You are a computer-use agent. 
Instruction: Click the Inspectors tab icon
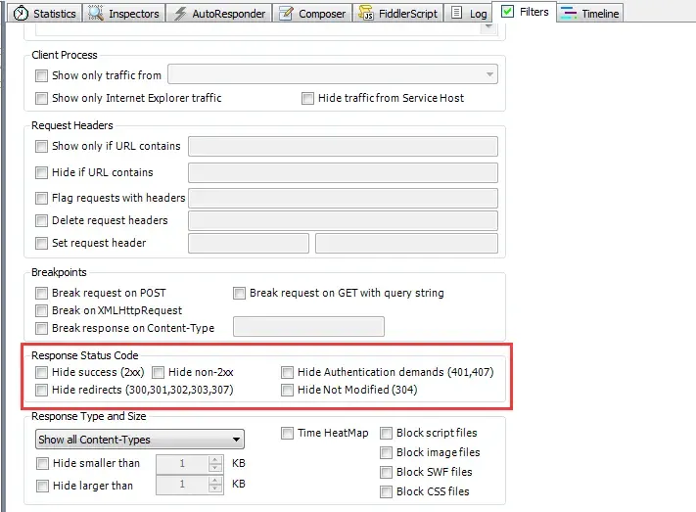(95, 14)
